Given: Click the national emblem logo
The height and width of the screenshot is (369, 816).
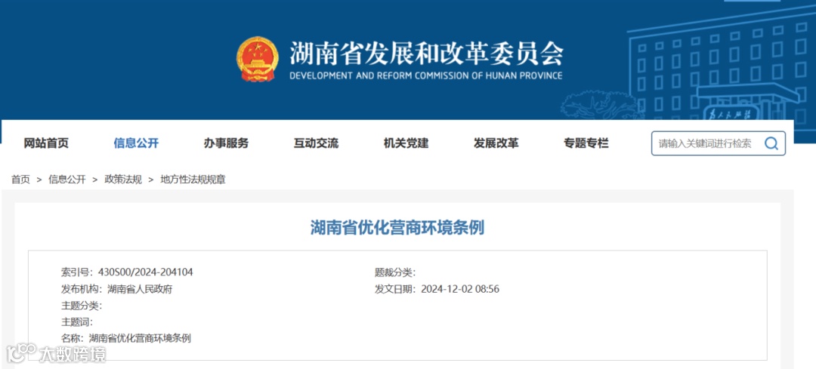Looking at the screenshot, I should pyautogui.click(x=258, y=59).
